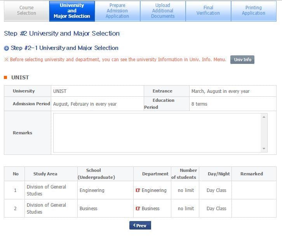Click 'Day Class' in the Business row
Image resolution: width=282 pixels, height=240 pixels.
[x=216, y=209]
